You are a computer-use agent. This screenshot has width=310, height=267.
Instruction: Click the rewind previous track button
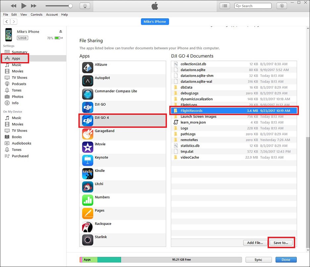point(14,6)
